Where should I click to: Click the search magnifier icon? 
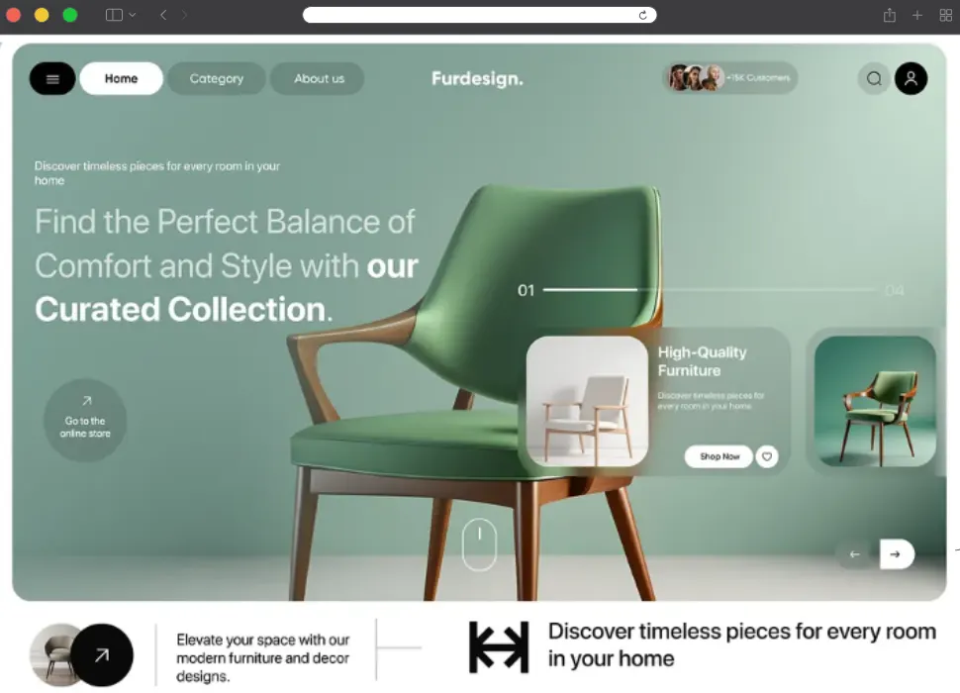(x=874, y=78)
